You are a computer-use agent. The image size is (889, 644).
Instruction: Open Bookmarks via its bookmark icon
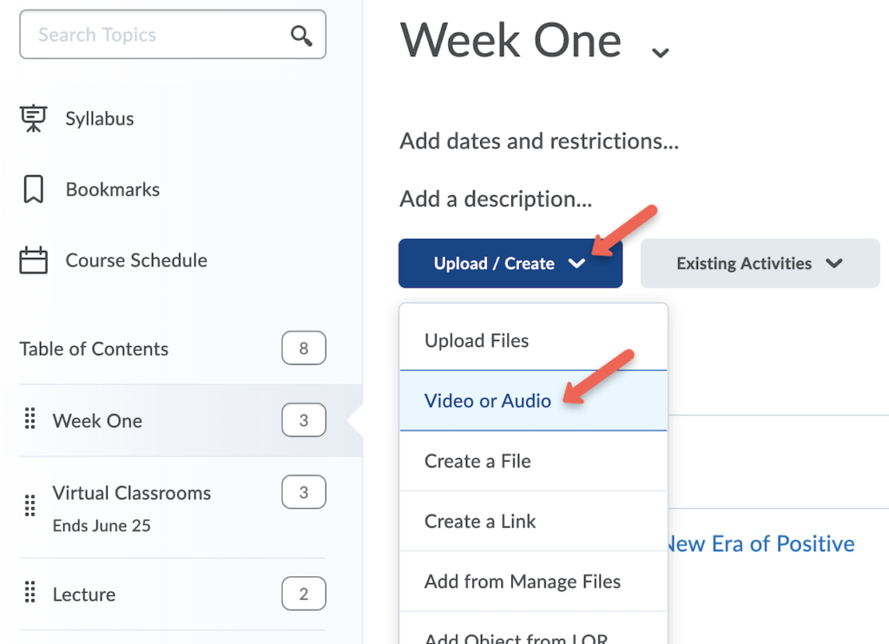tap(32, 189)
